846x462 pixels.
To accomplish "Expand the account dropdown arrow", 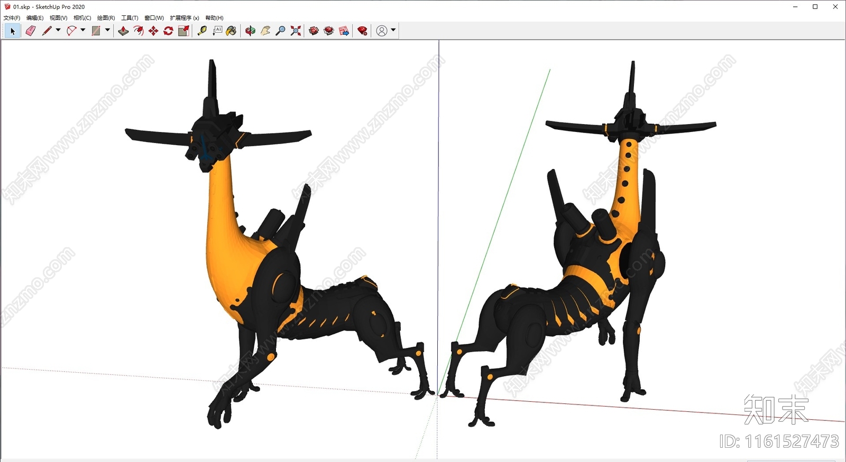I will 393,30.
